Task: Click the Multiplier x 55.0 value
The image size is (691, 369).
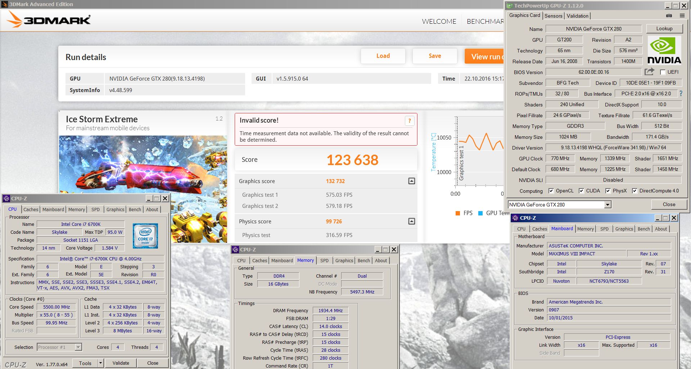Action: click(x=57, y=315)
